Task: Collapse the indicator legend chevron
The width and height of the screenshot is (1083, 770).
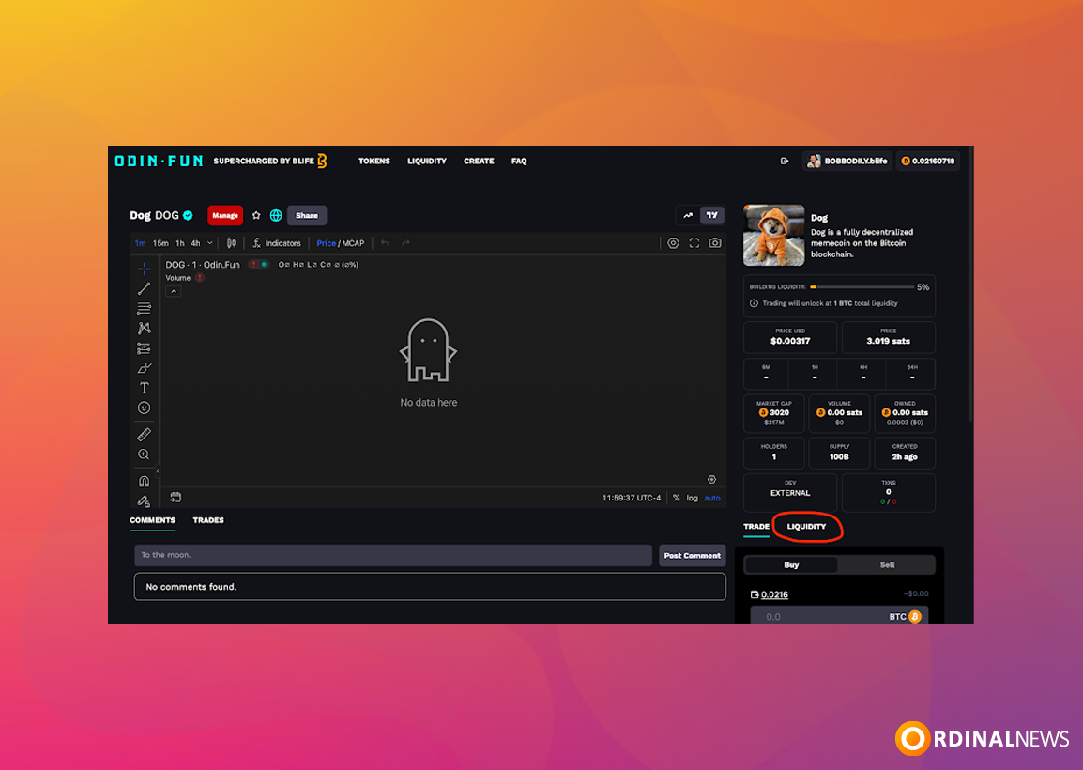Action: click(x=174, y=292)
